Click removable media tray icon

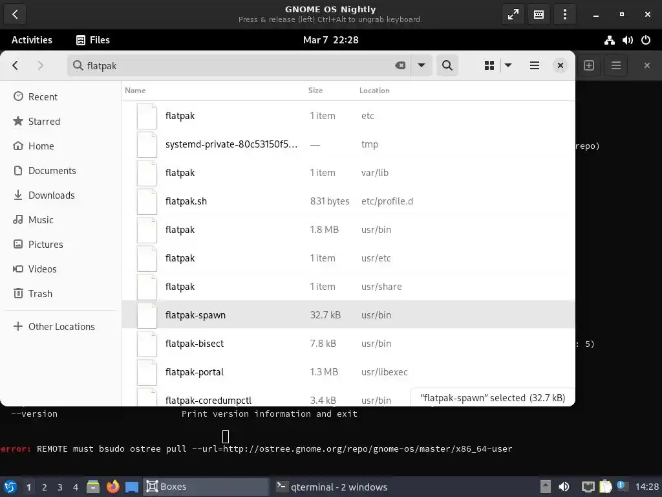click(x=545, y=487)
